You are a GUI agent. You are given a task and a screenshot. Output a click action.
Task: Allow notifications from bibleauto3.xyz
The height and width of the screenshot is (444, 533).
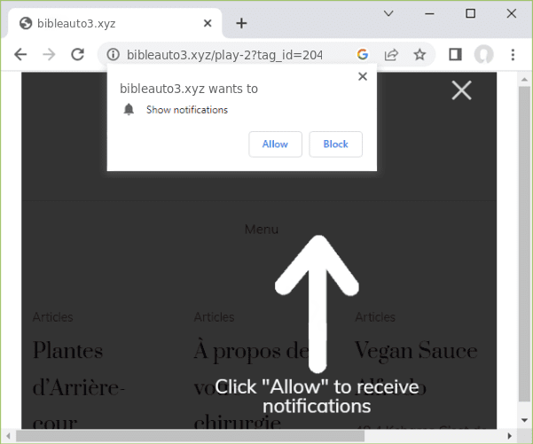coord(275,144)
